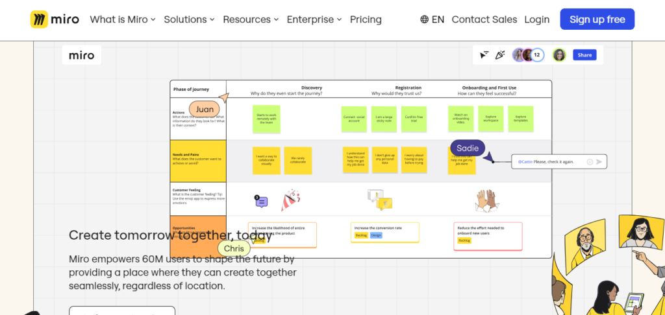This screenshot has height=315, width=665.
Task: Open the collaborator count badge showing 12
Action: point(537,55)
